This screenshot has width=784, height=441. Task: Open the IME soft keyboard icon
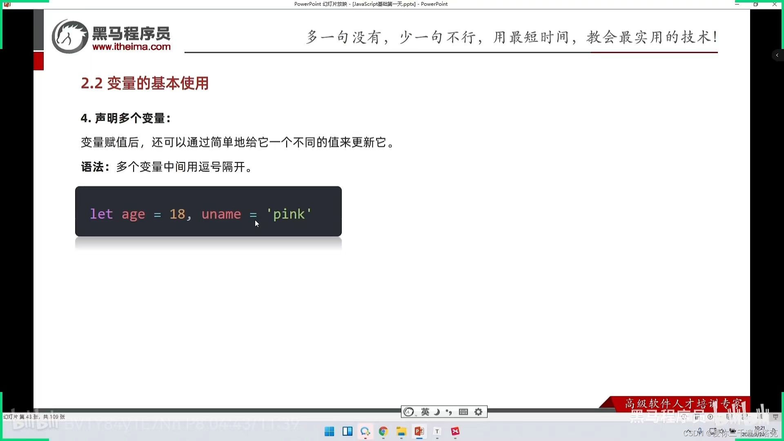463,412
